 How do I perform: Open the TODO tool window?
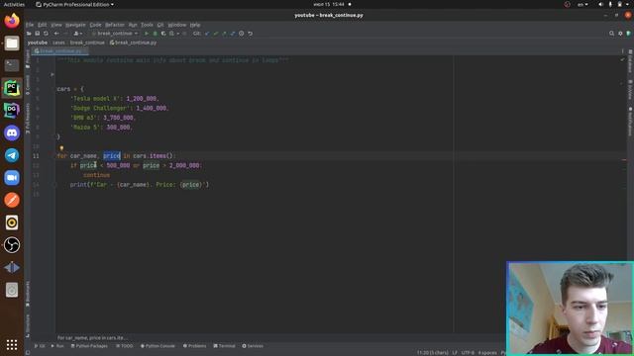(124, 346)
